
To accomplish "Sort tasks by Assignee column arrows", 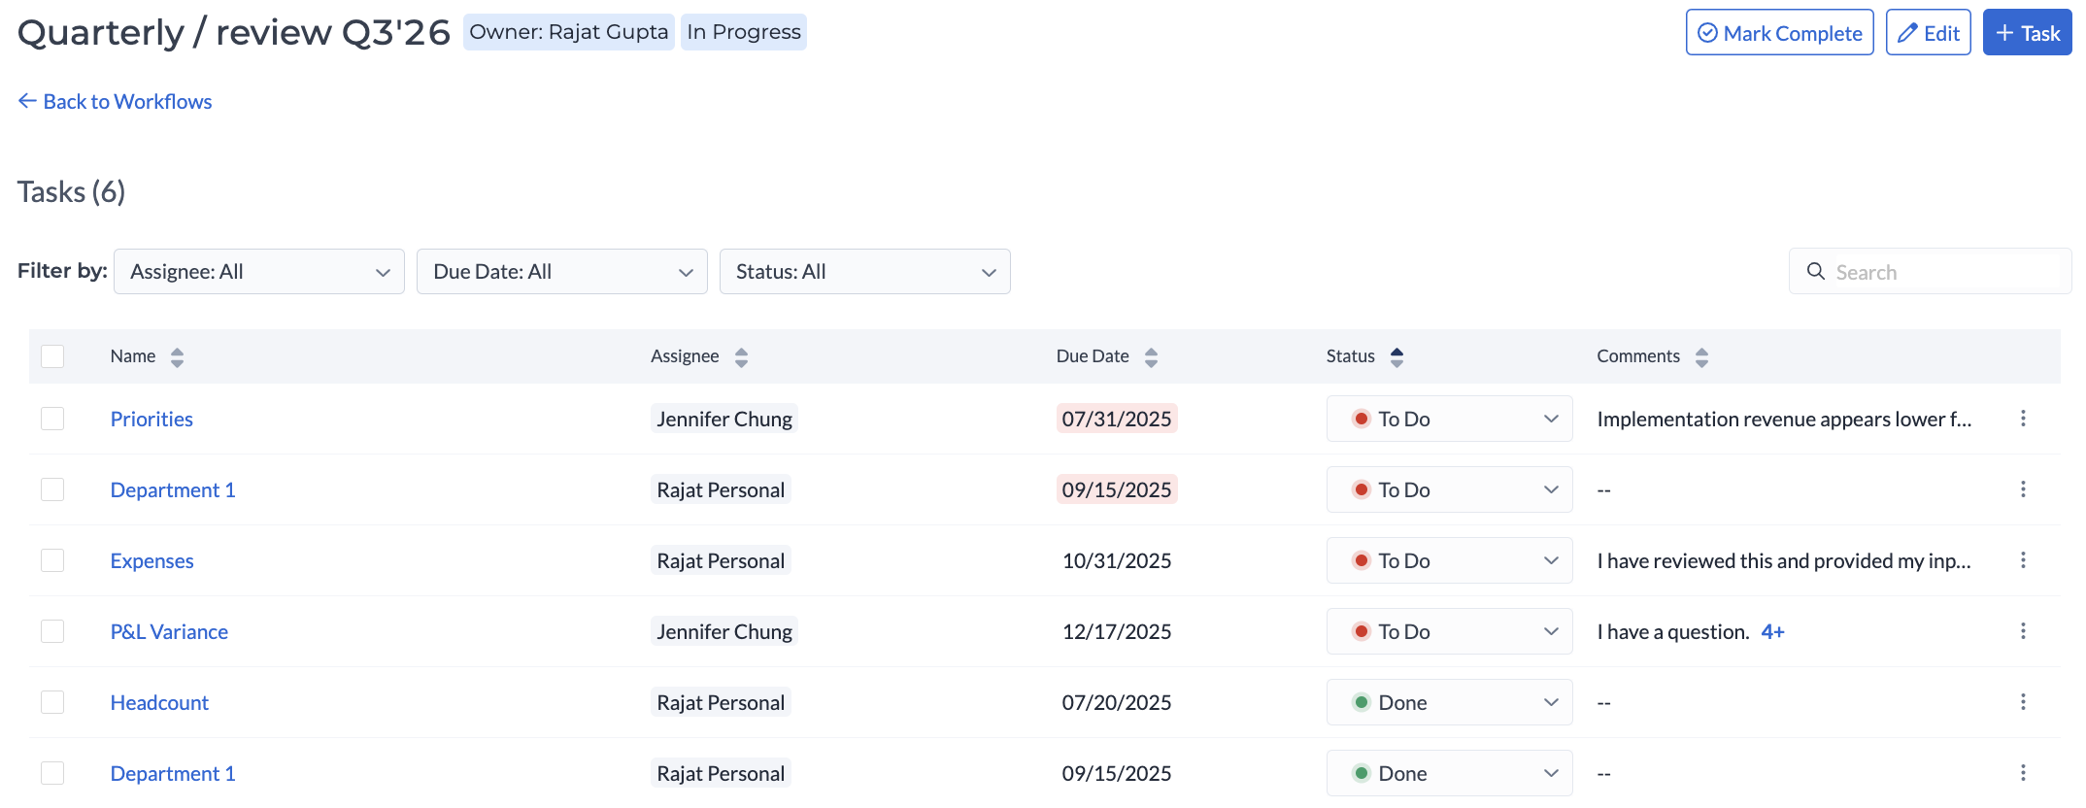I will point(741,357).
